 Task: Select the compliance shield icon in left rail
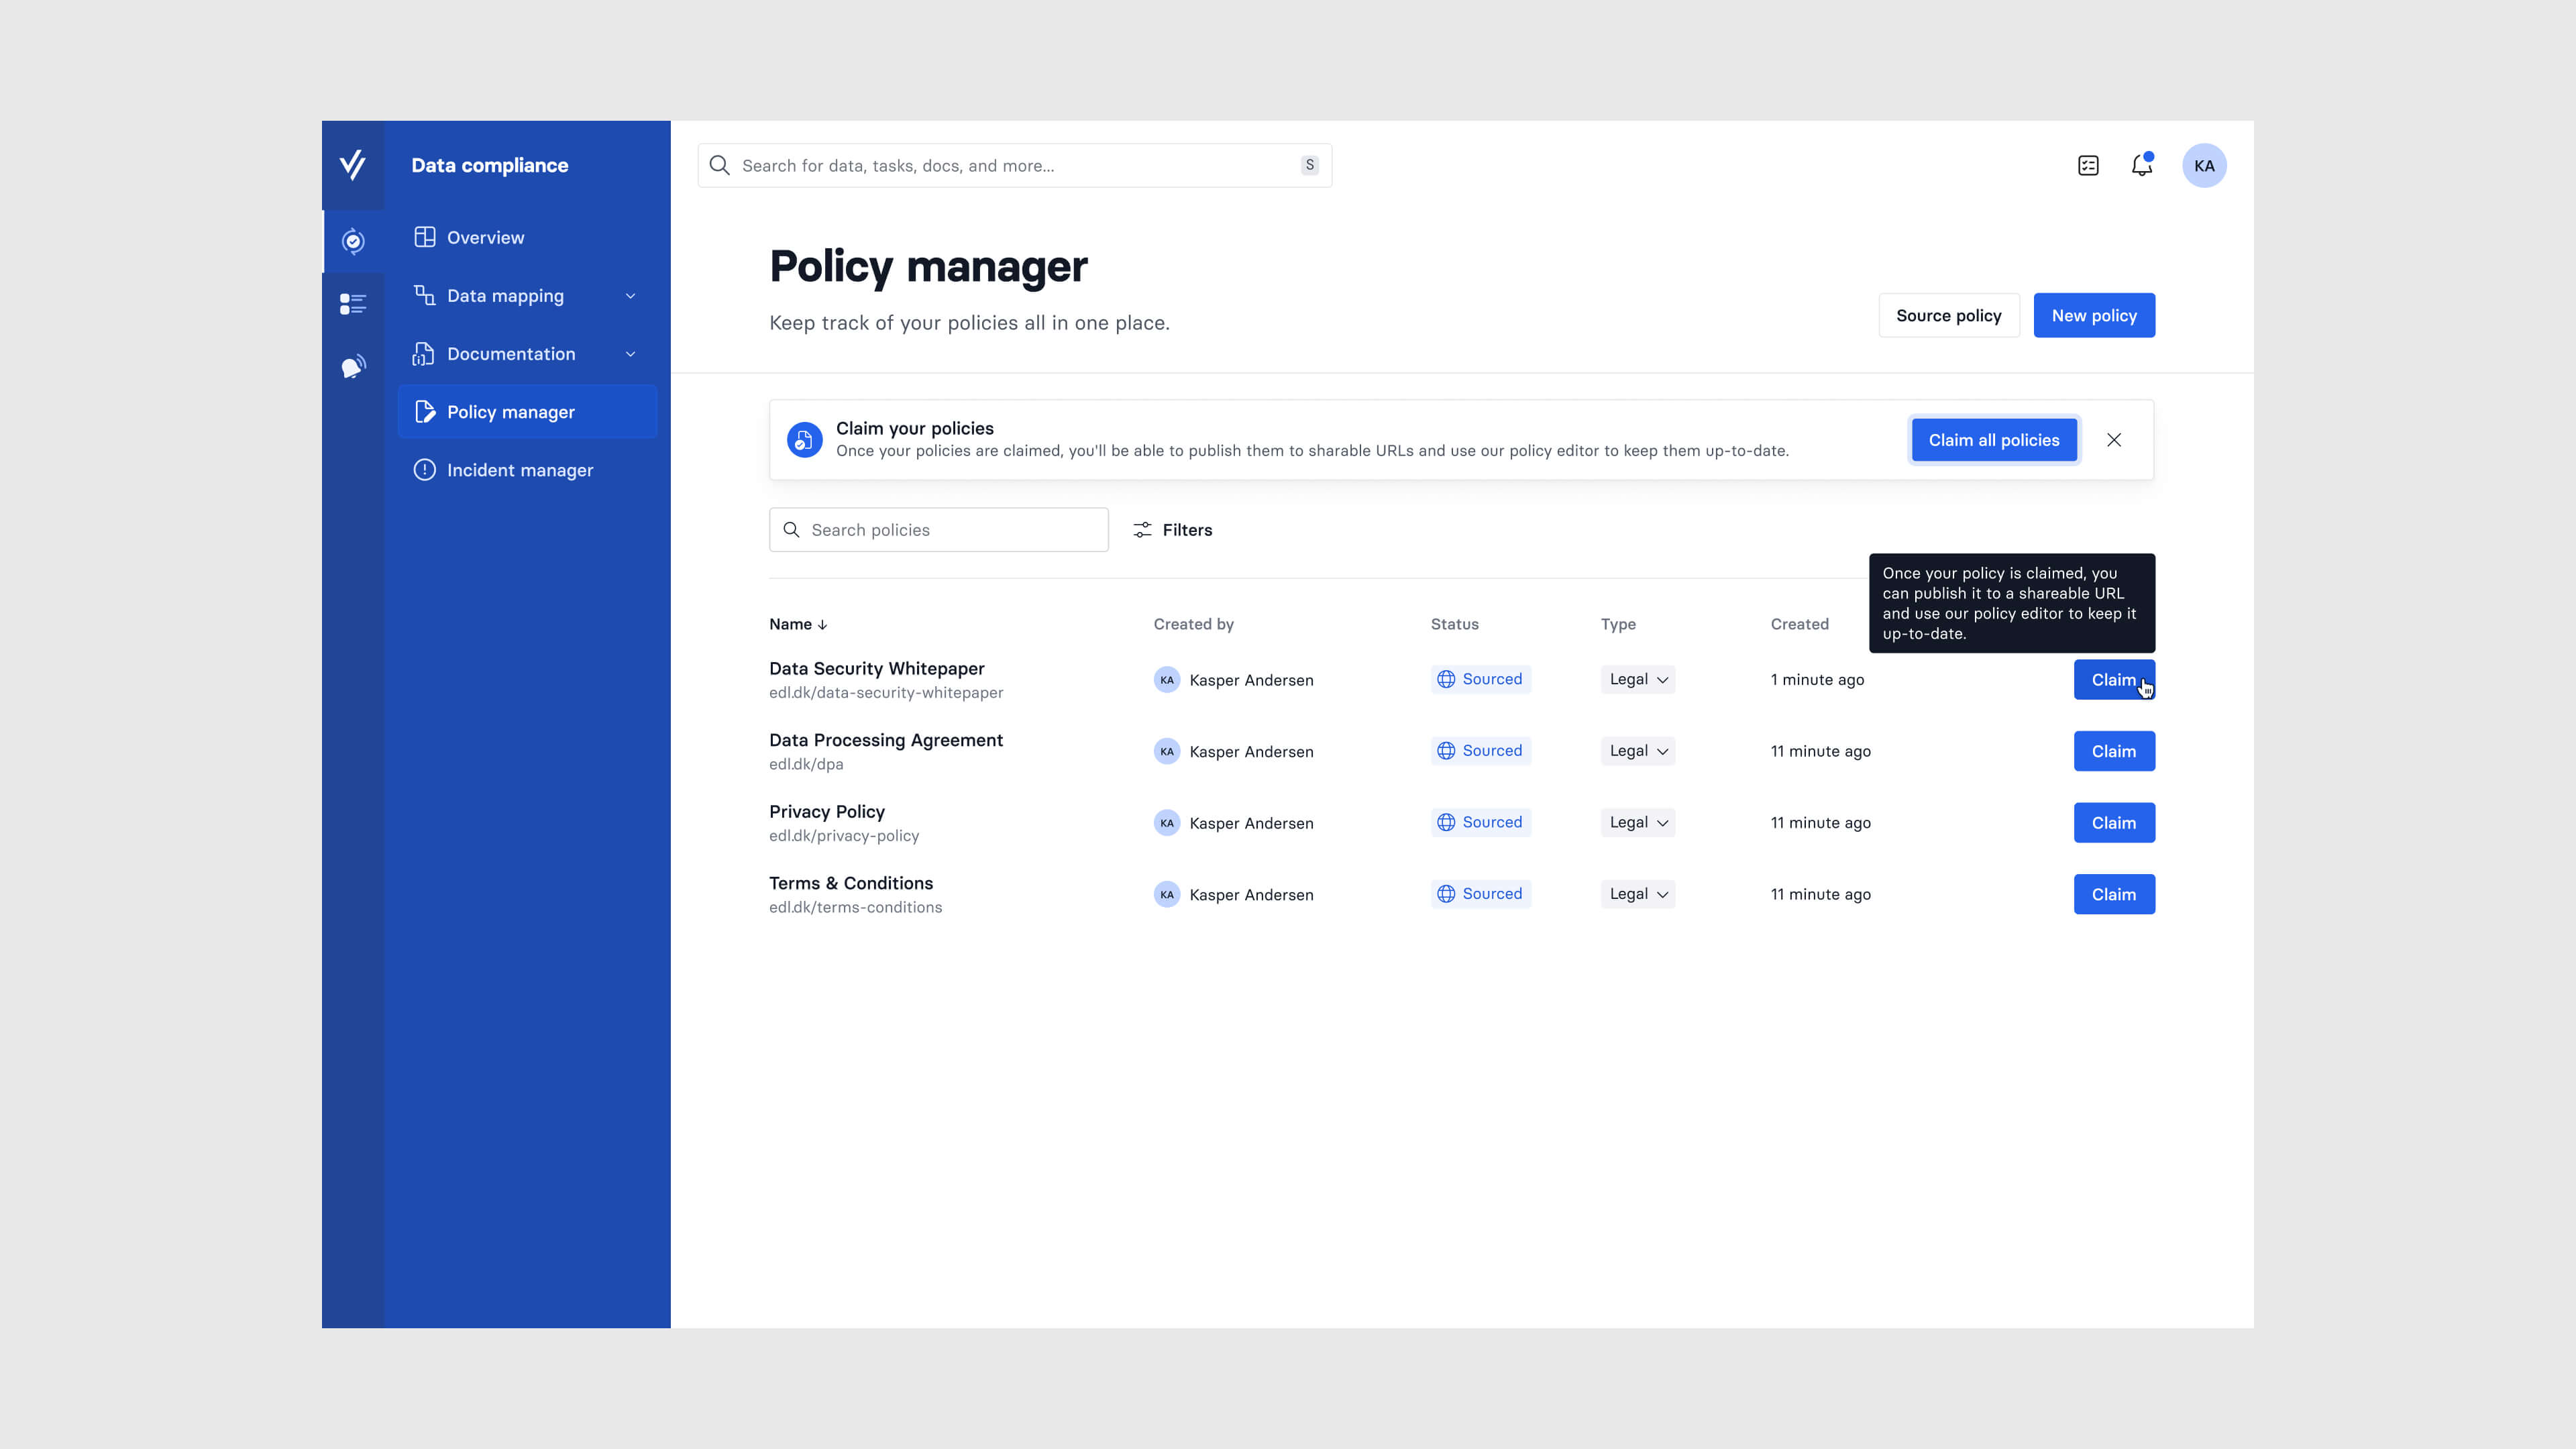[x=353, y=241]
